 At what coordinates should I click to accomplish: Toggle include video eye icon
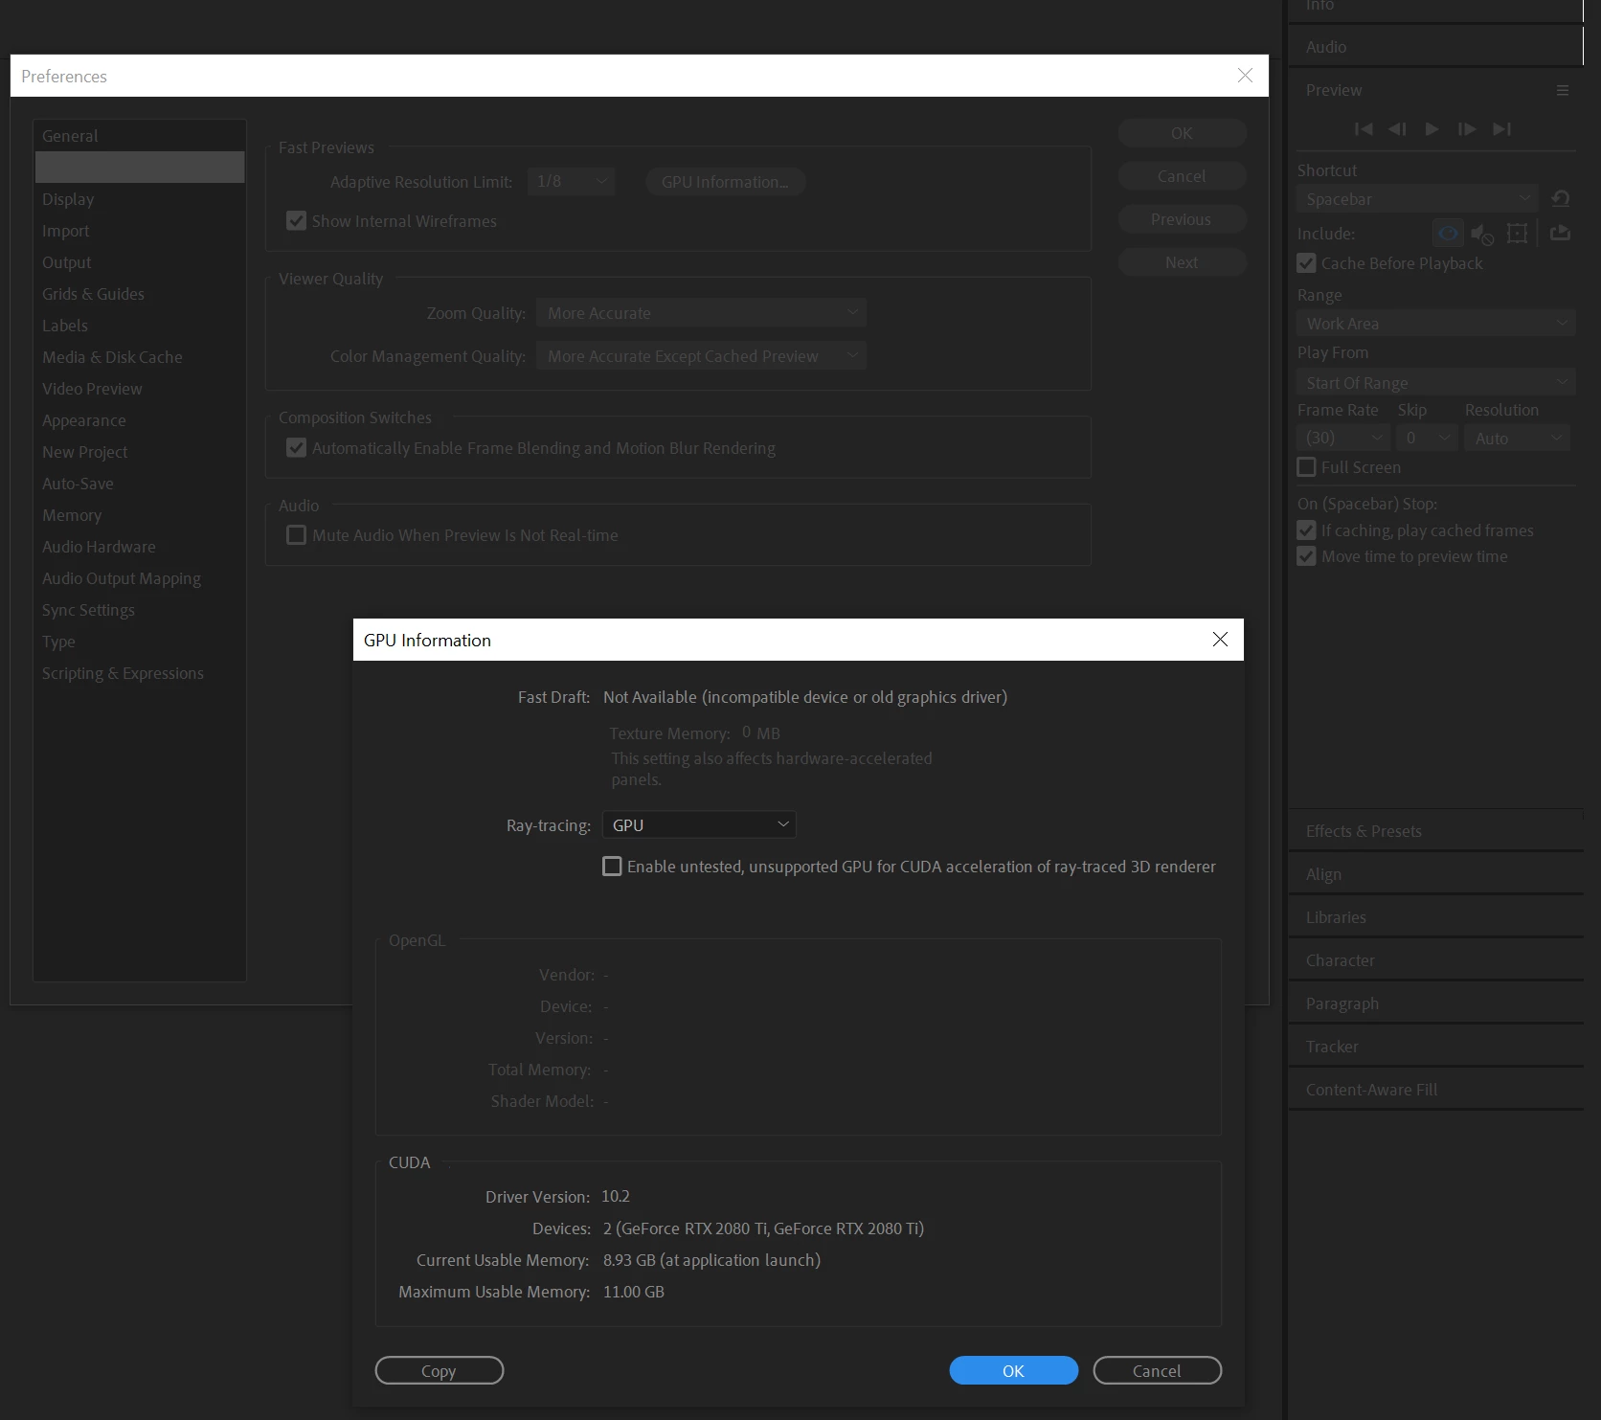(1448, 233)
